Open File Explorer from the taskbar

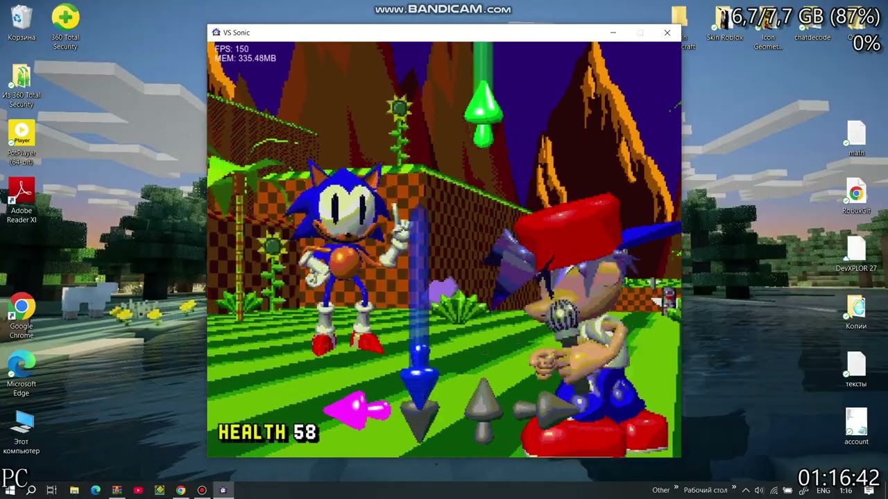[74, 490]
